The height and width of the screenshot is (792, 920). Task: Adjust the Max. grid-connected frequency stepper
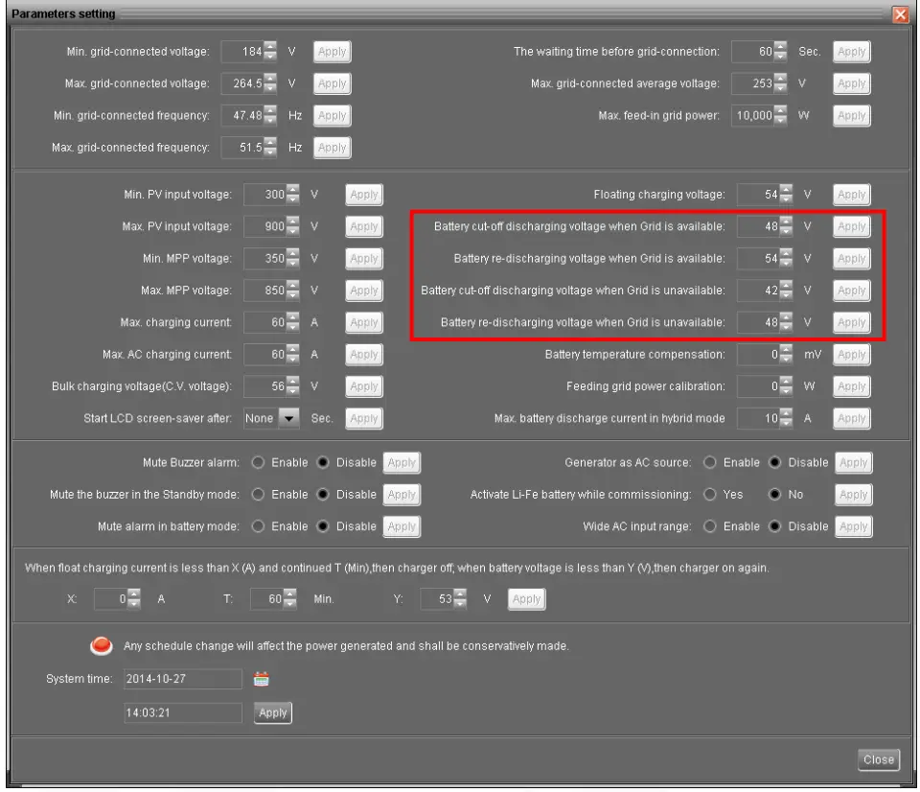coord(270,148)
